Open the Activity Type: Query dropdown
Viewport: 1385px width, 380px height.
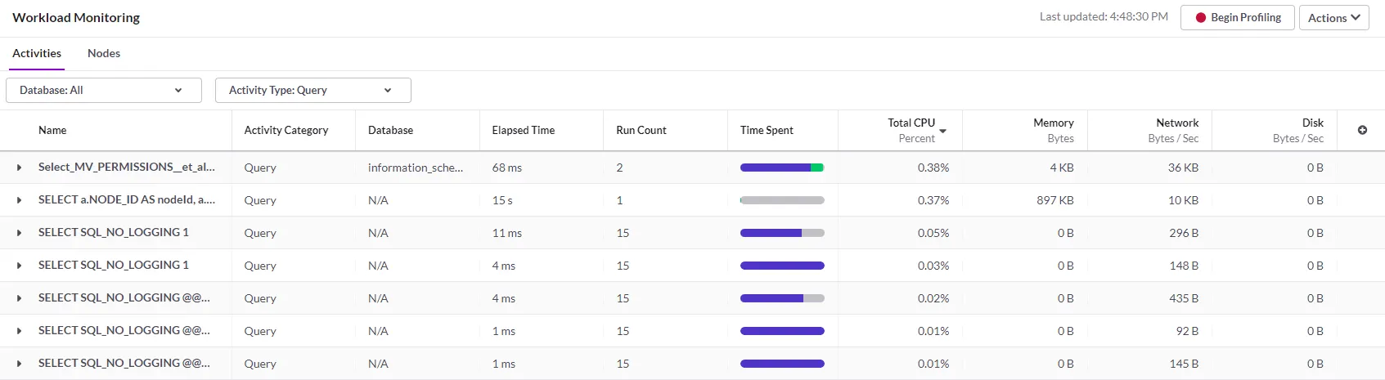point(313,90)
